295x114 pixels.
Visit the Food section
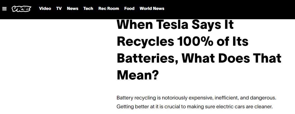pos(129,9)
